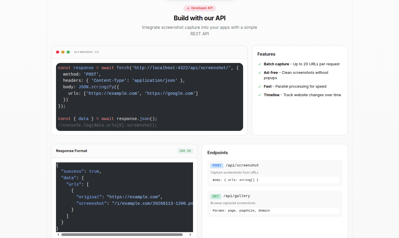Click the Body: { urls: string[] } field
This screenshot has width=399, height=238.
(235, 180)
